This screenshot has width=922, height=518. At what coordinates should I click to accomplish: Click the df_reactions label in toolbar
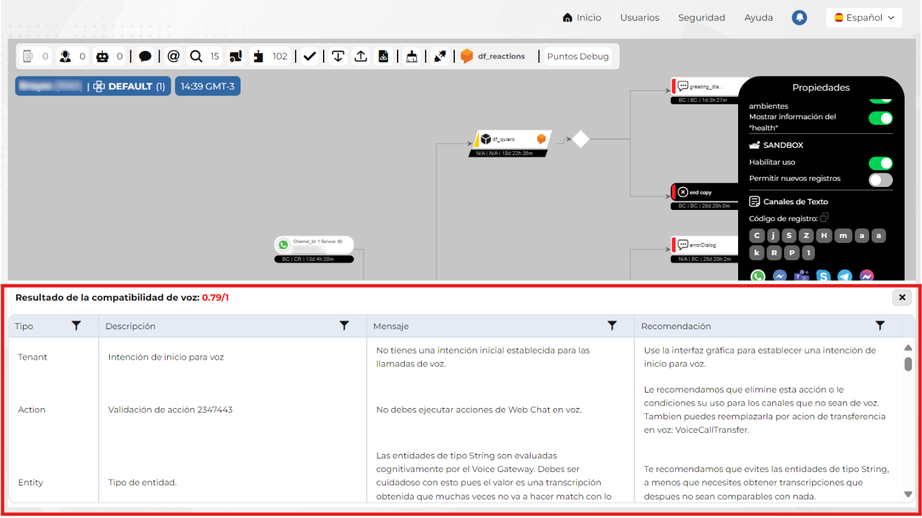coord(501,57)
